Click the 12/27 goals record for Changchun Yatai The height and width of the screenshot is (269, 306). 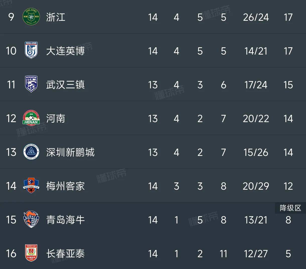click(256, 254)
